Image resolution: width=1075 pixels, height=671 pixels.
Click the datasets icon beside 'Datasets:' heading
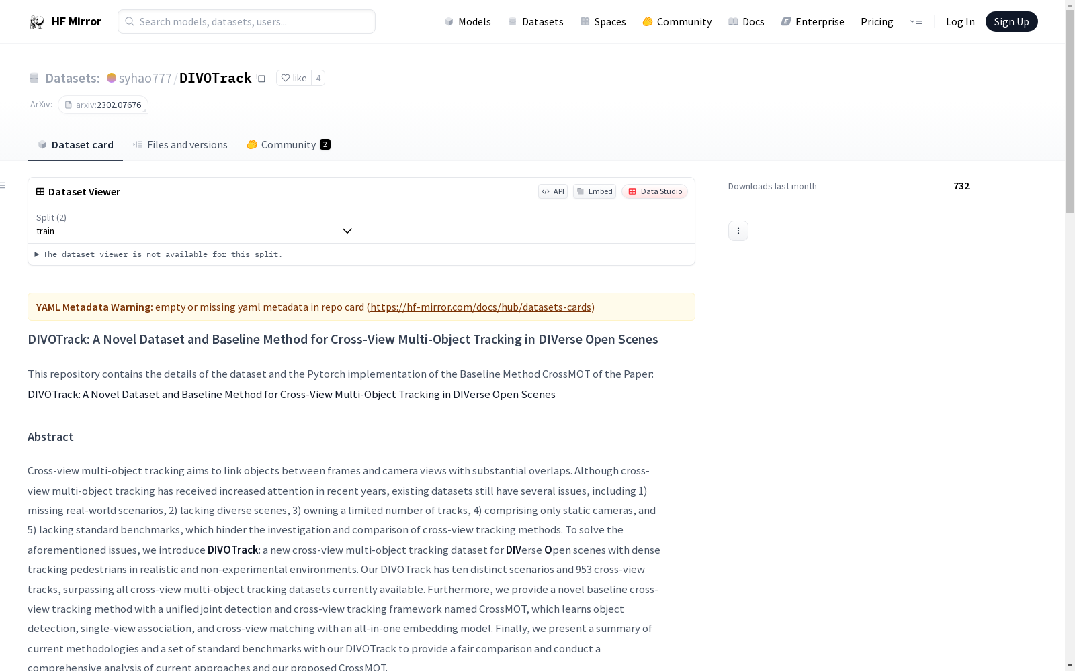tap(34, 79)
